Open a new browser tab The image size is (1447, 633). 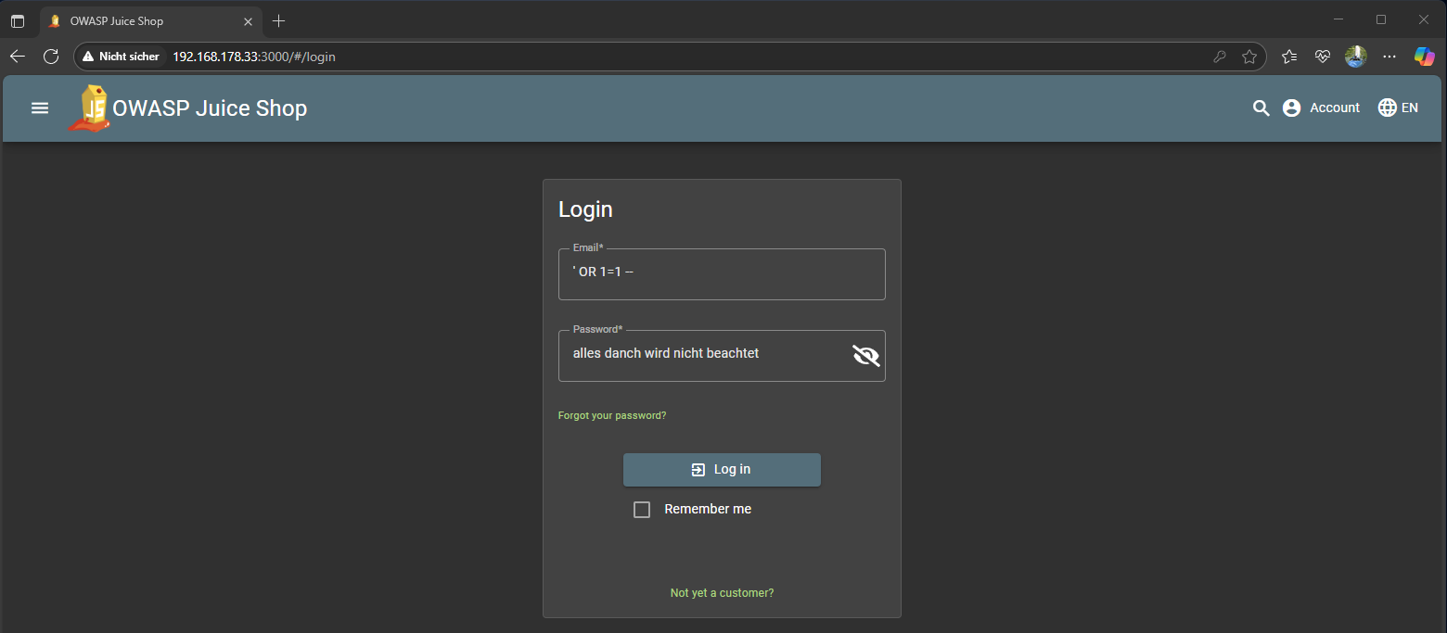(x=279, y=20)
